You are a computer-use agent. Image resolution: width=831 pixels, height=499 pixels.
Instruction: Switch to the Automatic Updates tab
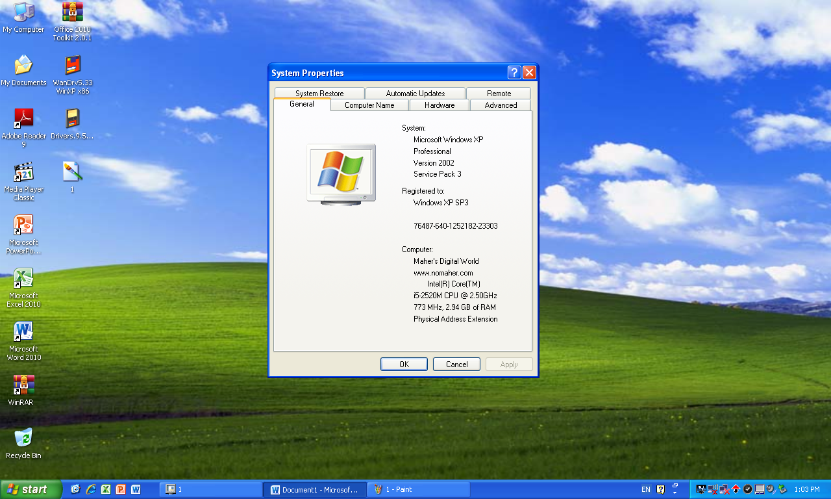coord(415,93)
